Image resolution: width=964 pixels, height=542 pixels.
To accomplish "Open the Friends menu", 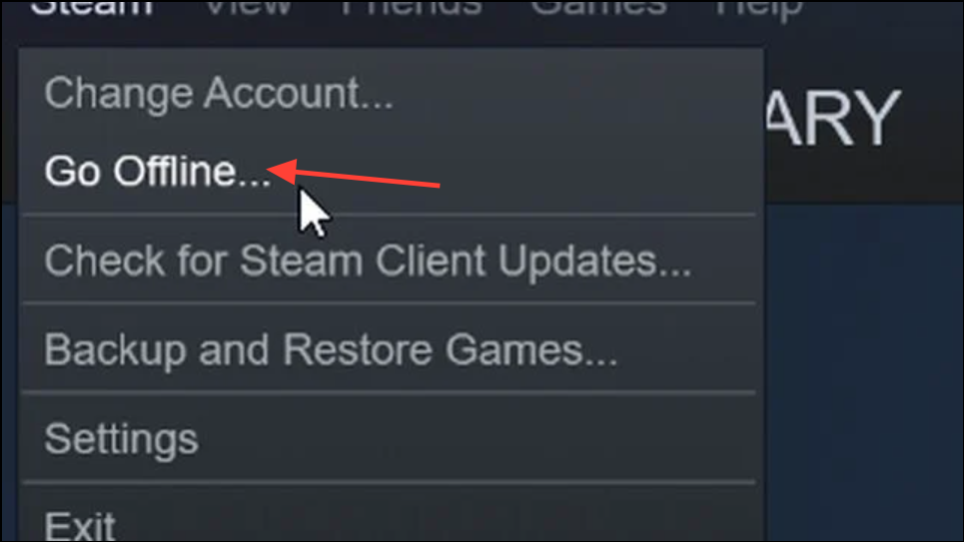I will coord(411,7).
